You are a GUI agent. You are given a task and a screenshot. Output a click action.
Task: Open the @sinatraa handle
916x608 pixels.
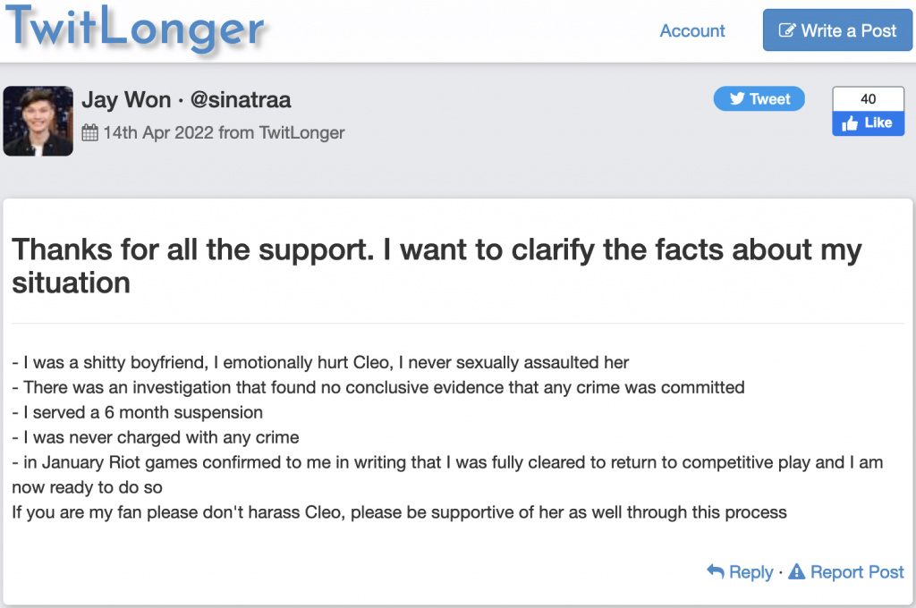click(x=241, y=99)
